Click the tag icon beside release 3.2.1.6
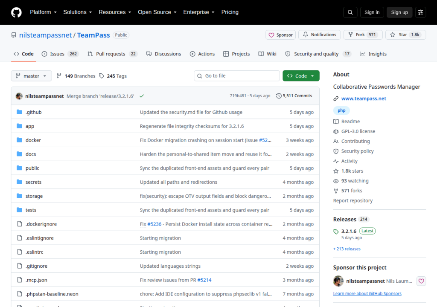This screenshot has width=437, height=307. (x=336, y=232)
